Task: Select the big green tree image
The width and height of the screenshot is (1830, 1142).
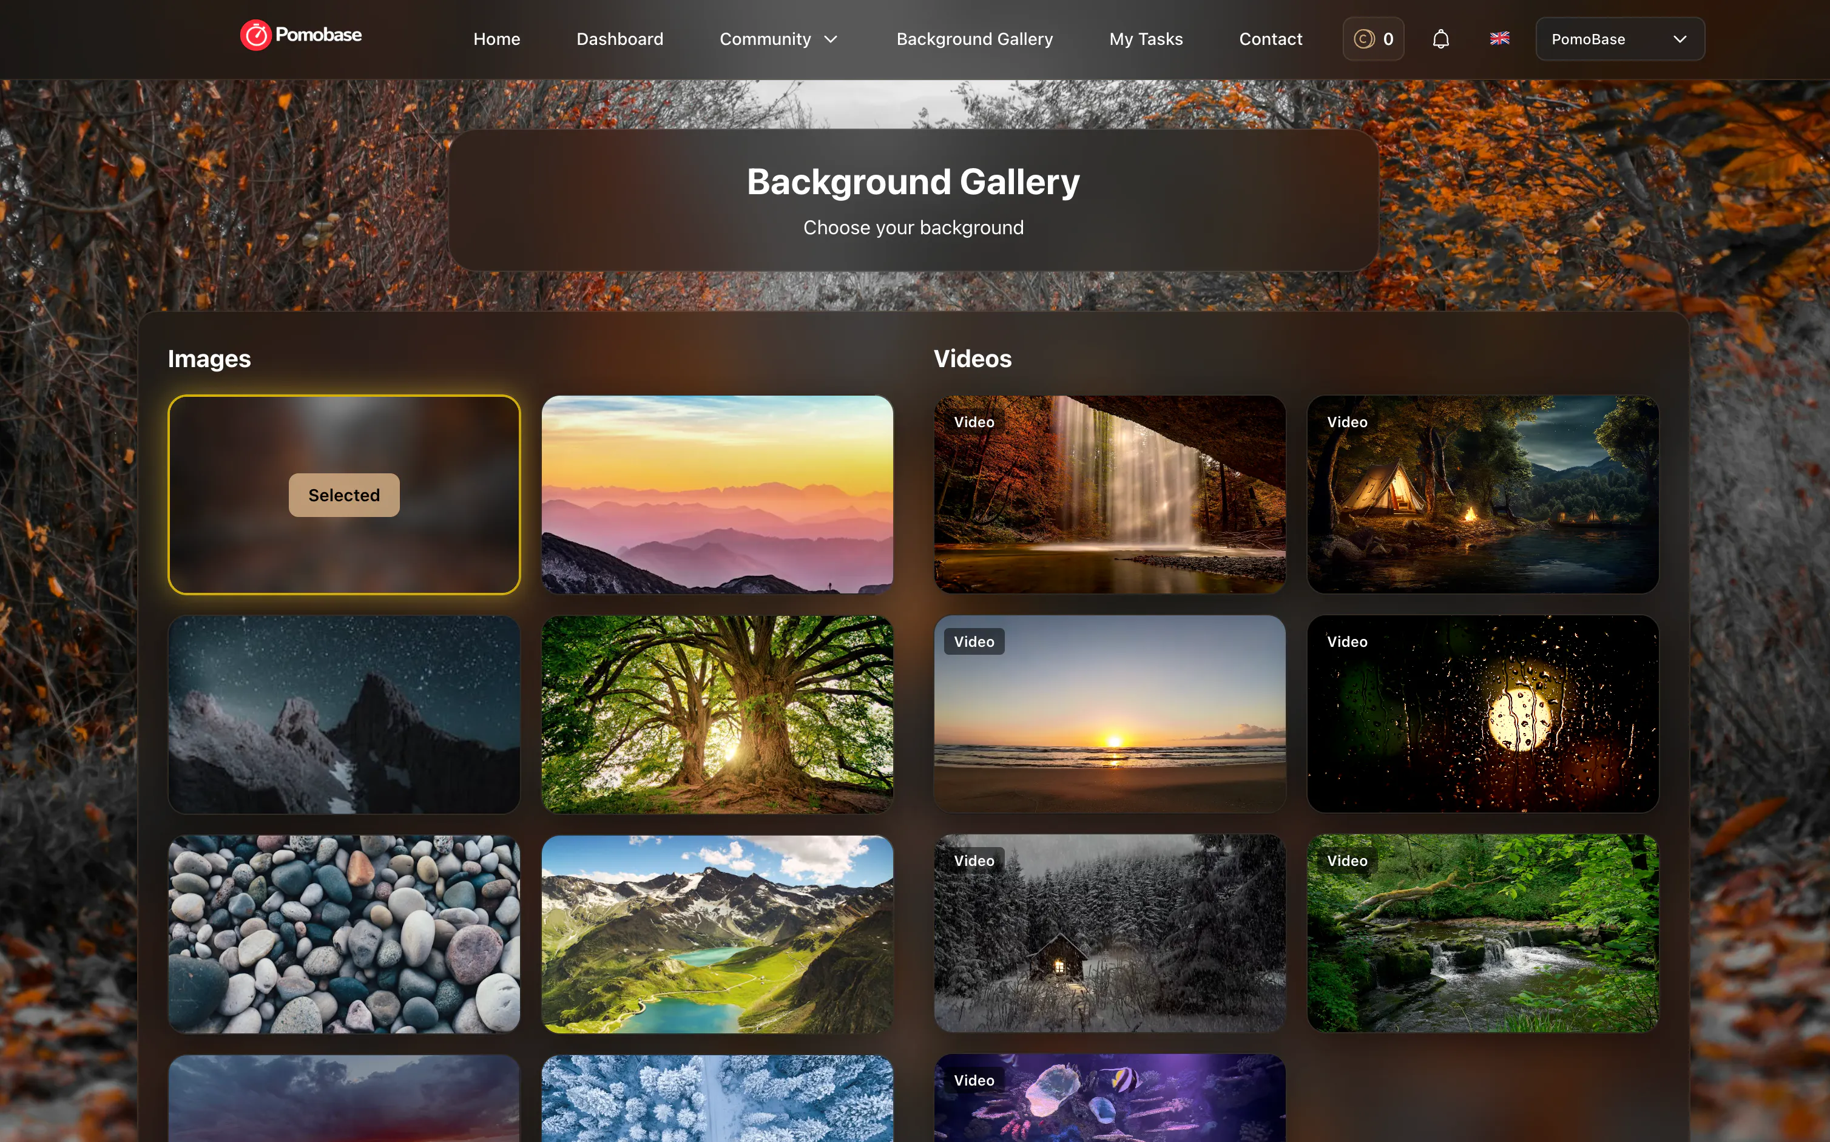Action: click(717, 714)
